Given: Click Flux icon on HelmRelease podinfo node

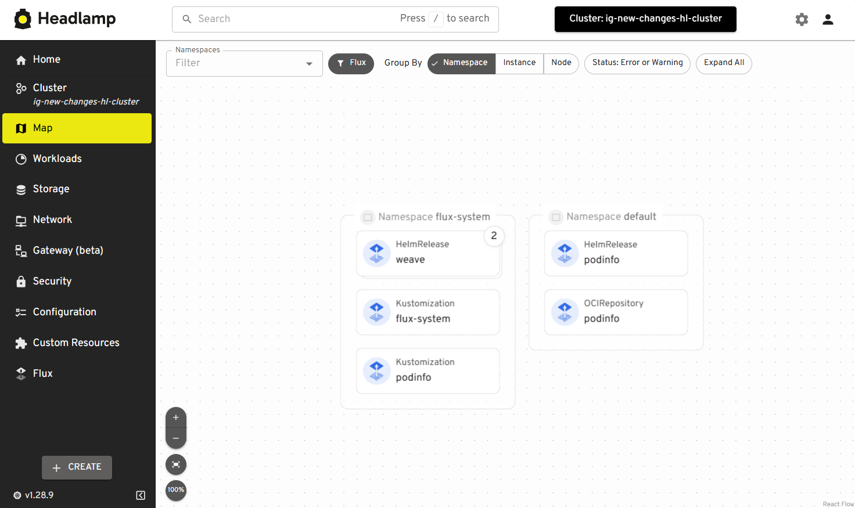Looking at the screenshot, I should click(565, 253).
